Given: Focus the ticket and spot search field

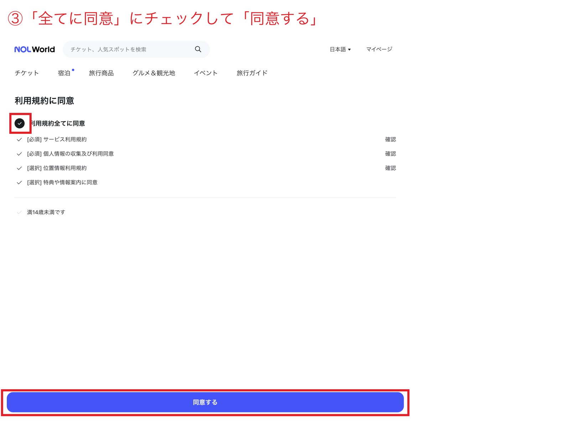Looking at the screenshot, I should (136, 49).
